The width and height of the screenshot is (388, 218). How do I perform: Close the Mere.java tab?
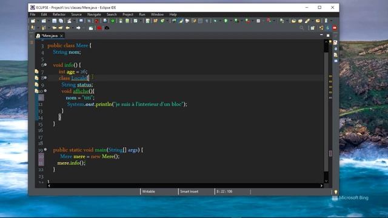(62, 36)
